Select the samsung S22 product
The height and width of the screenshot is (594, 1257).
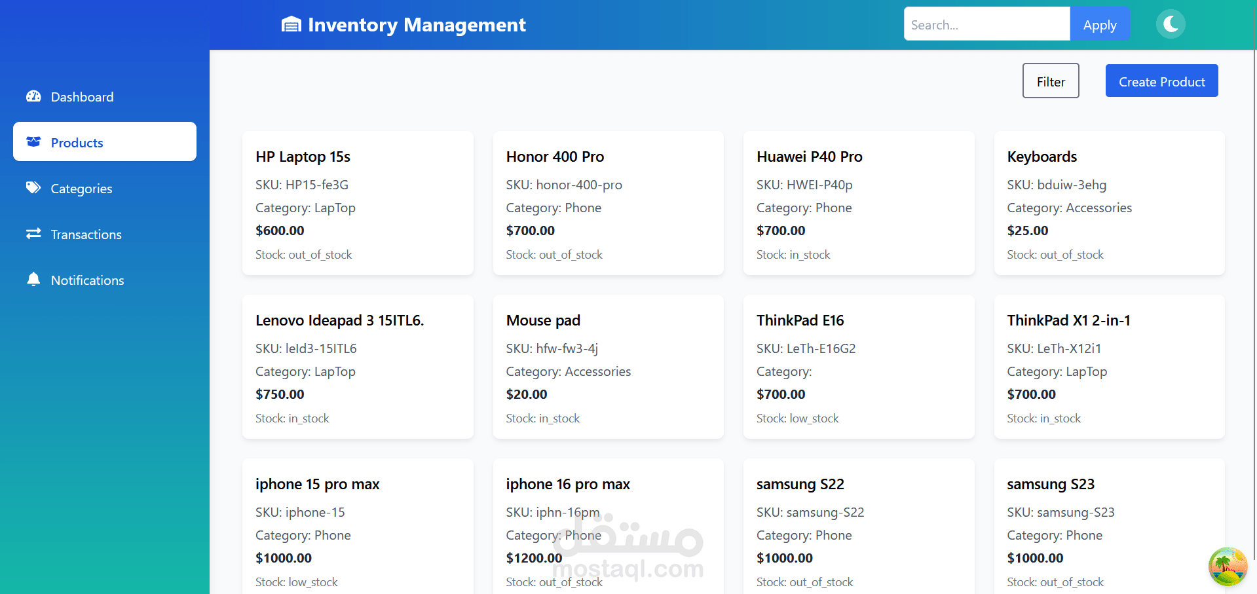859,526
